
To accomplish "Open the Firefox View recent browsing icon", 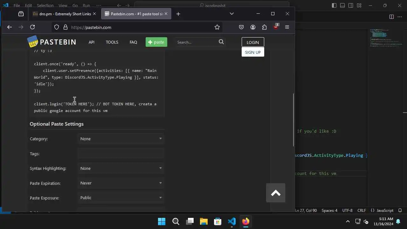I will point(21,14).
